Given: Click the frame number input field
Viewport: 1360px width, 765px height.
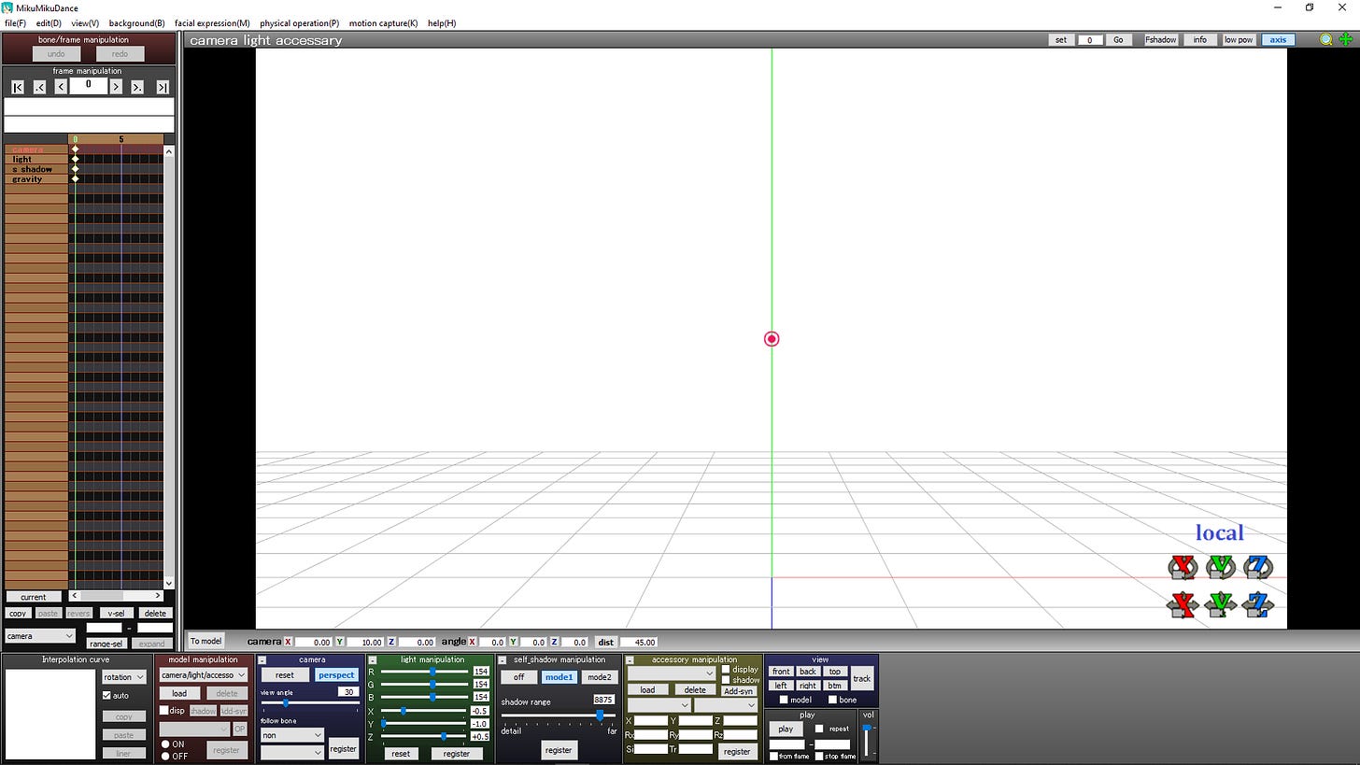Looking at the screenshot, I should 89,85.
